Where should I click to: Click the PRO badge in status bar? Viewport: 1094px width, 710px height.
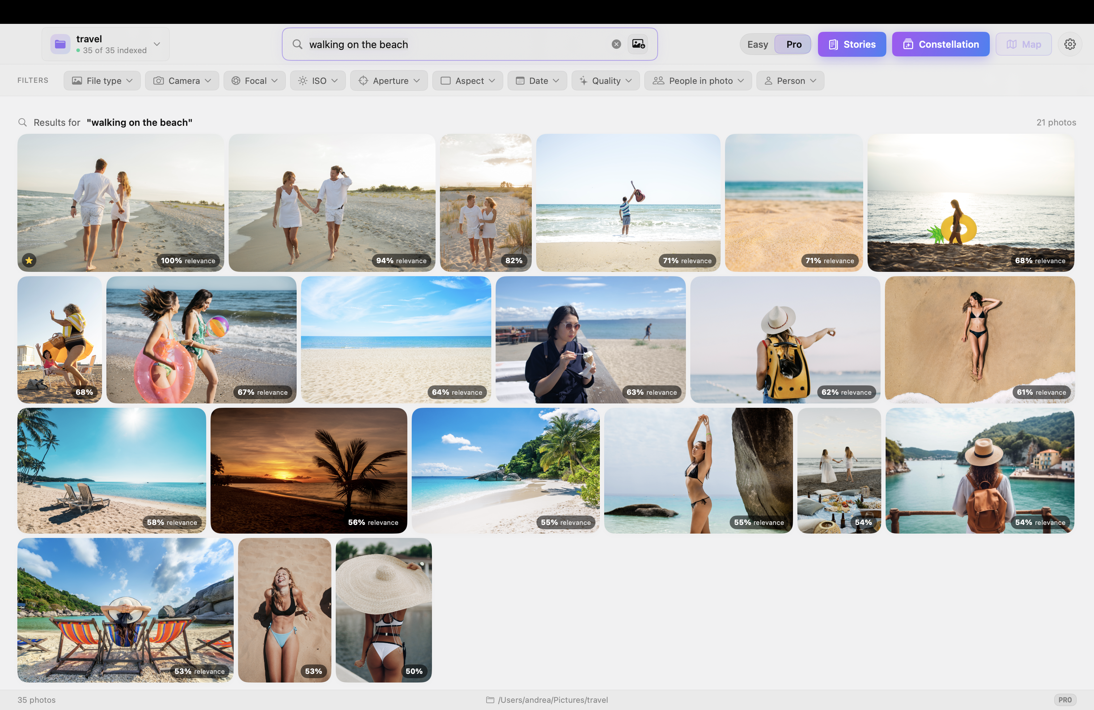(x=1065, y=700)
